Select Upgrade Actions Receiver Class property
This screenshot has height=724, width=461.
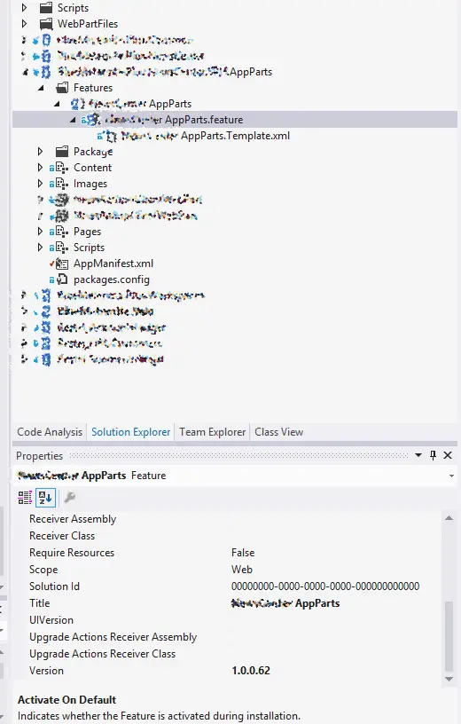point(103,654)
